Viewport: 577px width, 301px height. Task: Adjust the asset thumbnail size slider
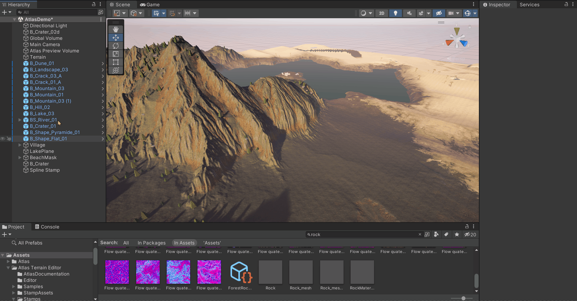click(463, 298)
